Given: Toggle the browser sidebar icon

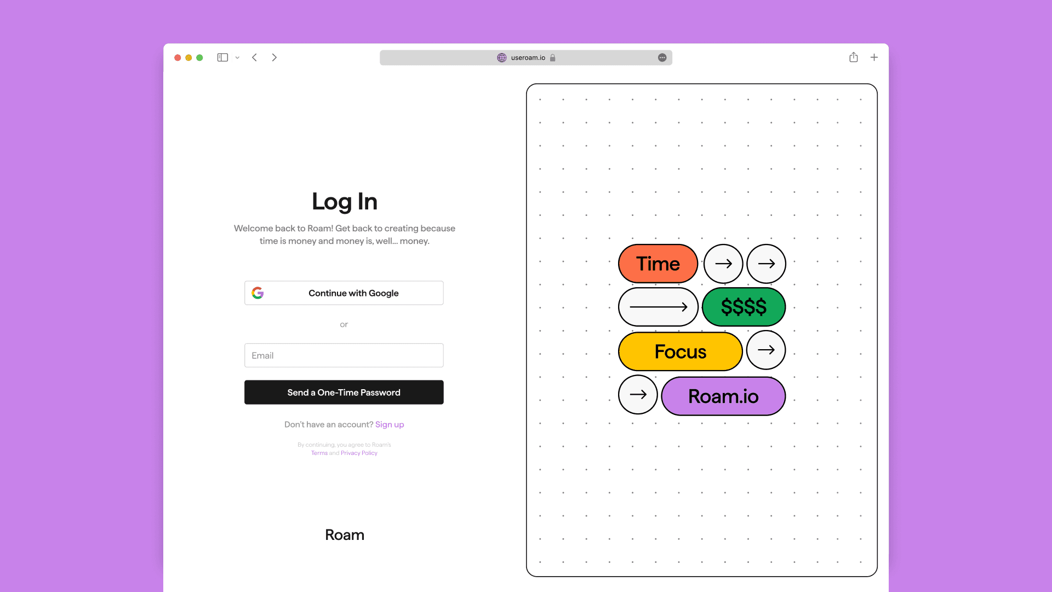Looking at the screenshot, I should tap(222, 58).
